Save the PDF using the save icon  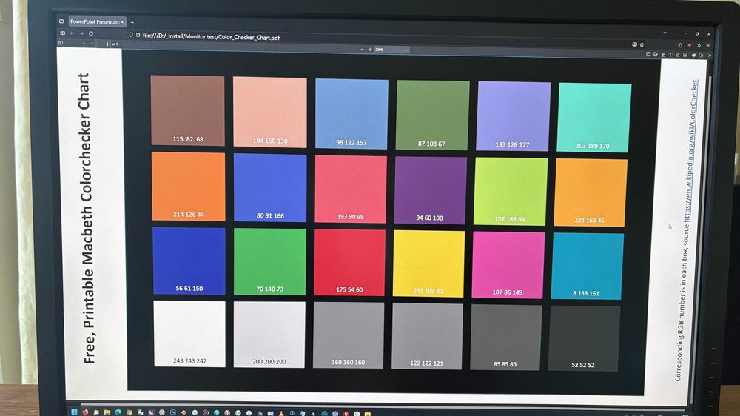point(701,56)
